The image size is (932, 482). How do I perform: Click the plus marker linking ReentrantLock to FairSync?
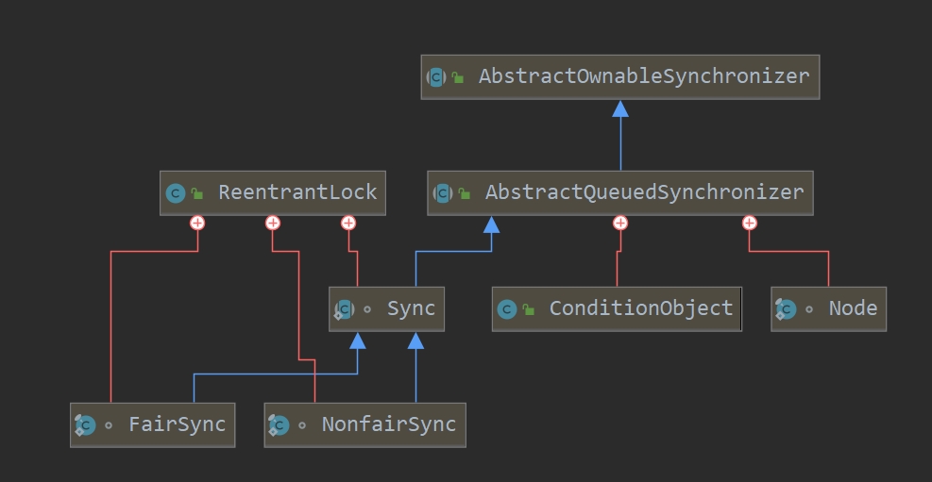(197, 223)
